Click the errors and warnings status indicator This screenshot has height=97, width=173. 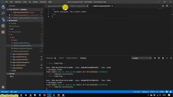[x=14, y=92]
